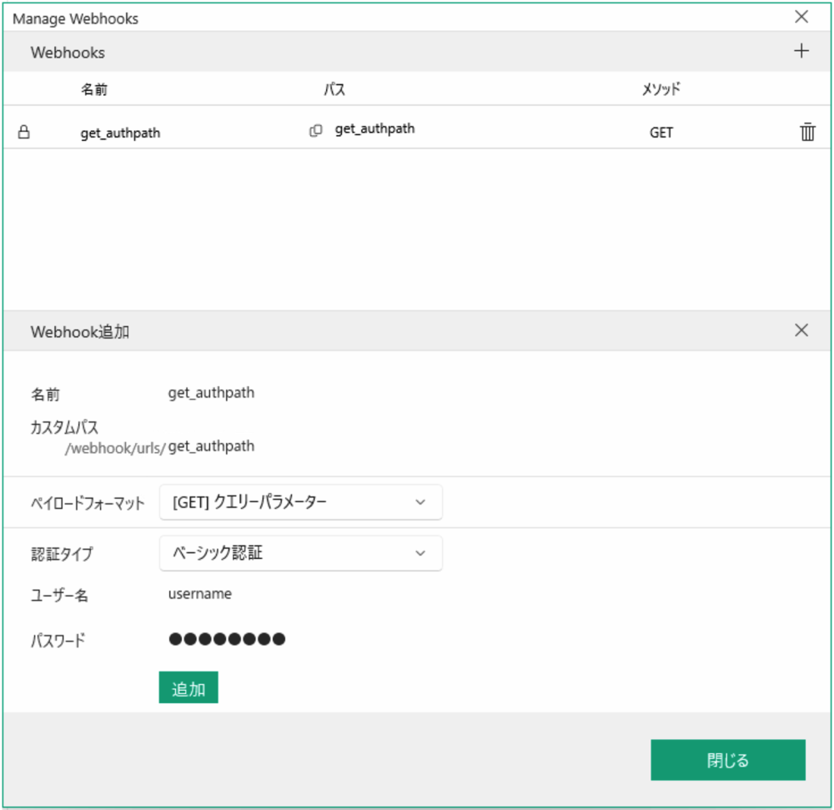Click the 名前 field containing get_authpath
The image size is (834, 810).
(211, 392)
